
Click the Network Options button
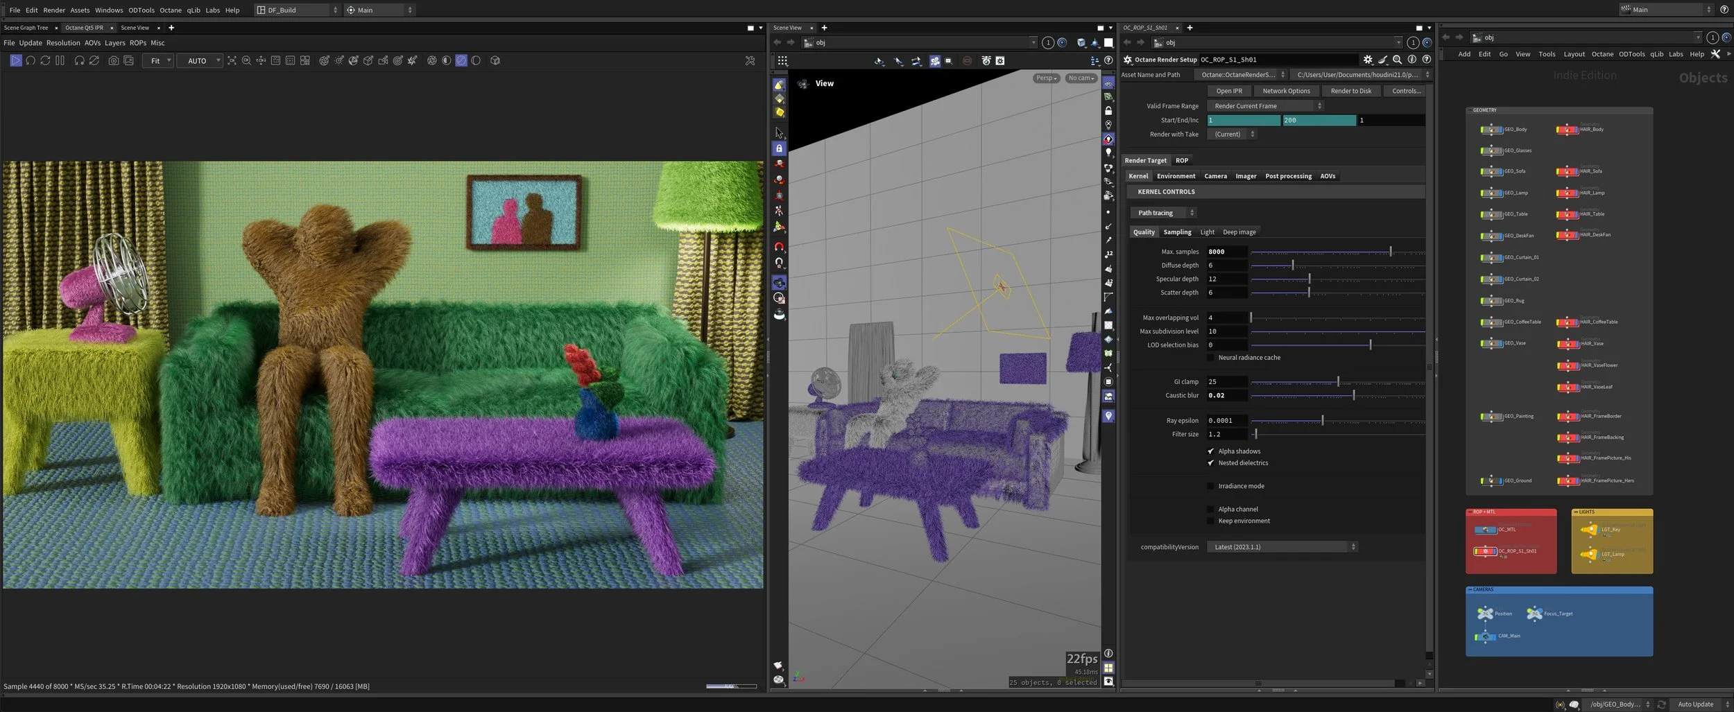[x=1286, y=91]
